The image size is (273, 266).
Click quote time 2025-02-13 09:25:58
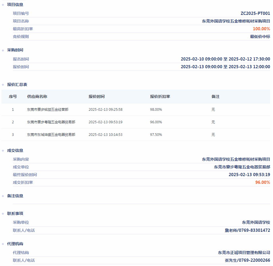tap(106, 110)
